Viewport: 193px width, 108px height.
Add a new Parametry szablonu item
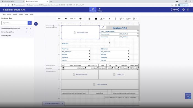(x=27, y=32)
